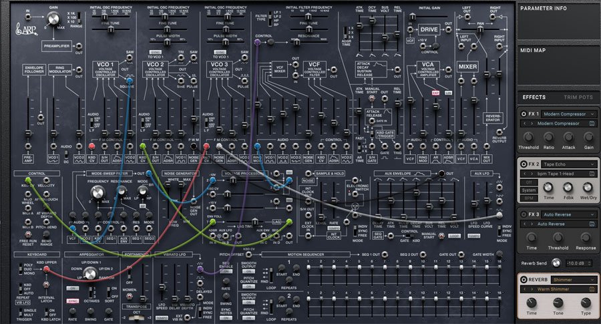The image size is (601, 324).
Task: Open the Reverb Shimmer type dropdown
Action: point(574,279)
